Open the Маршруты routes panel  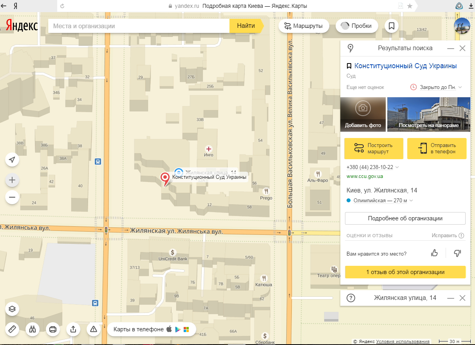coord(303,26)
